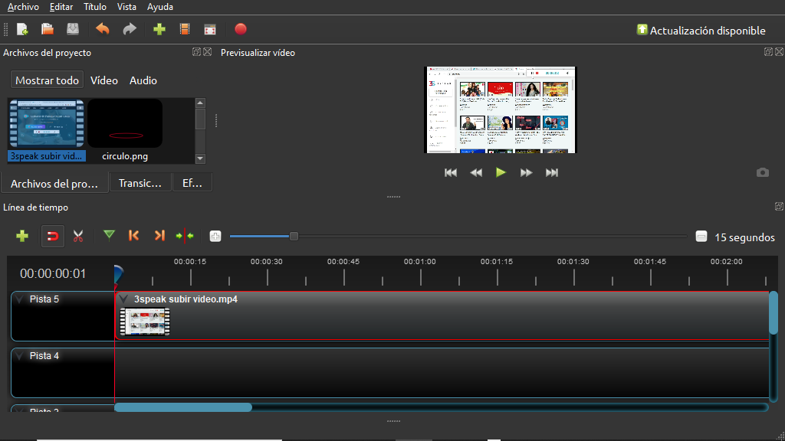Viewport: 785px width, 441px height.
Task: Toggle the razor scissors tool
Action: point(78,236)
